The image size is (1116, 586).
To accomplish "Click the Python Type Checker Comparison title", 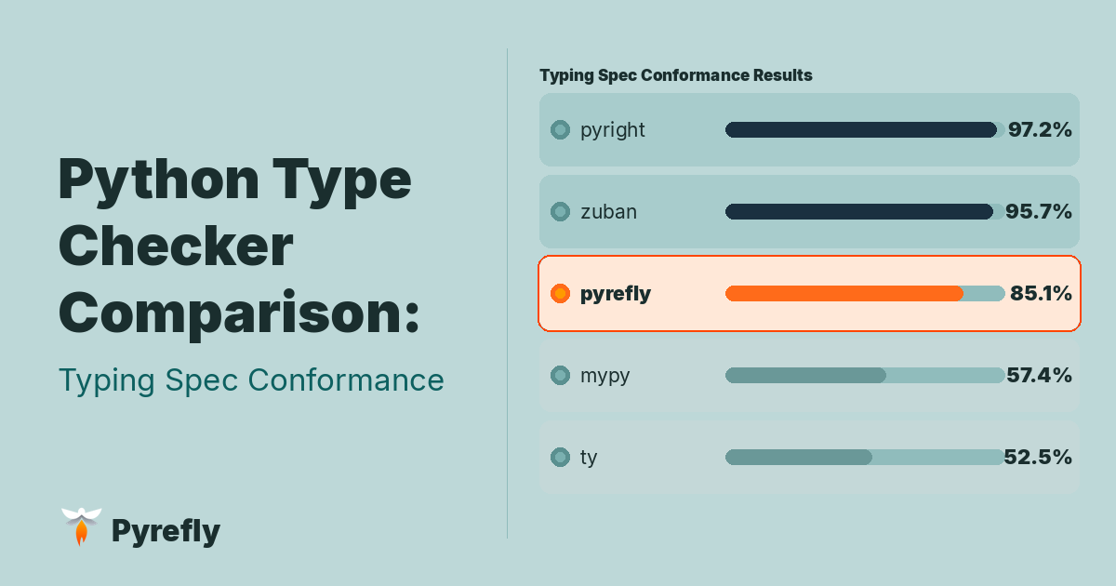I will coord(239,246).
